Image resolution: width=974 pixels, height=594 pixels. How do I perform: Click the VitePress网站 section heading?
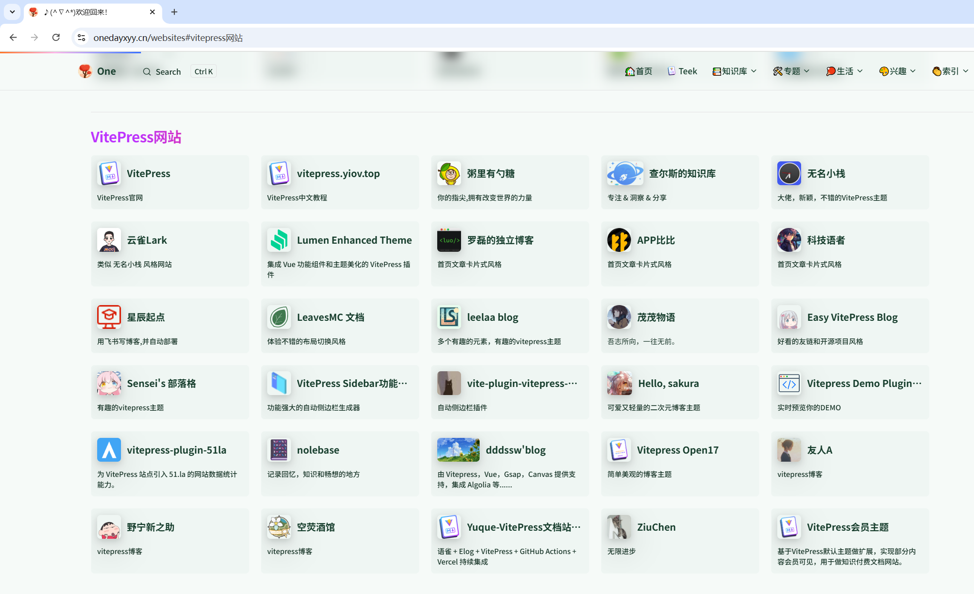click(x=136, y=137)
